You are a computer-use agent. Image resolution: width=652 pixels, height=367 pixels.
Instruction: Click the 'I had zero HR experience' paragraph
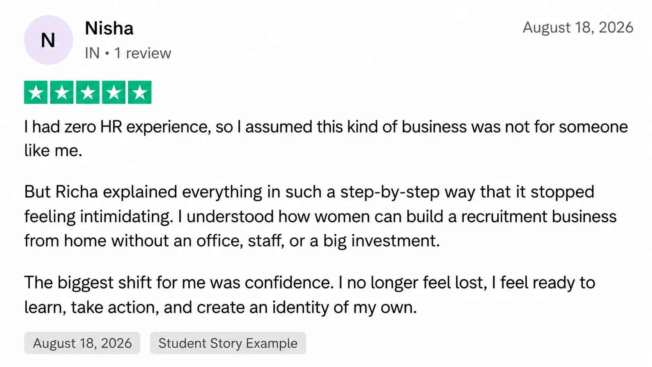point(326,139)
